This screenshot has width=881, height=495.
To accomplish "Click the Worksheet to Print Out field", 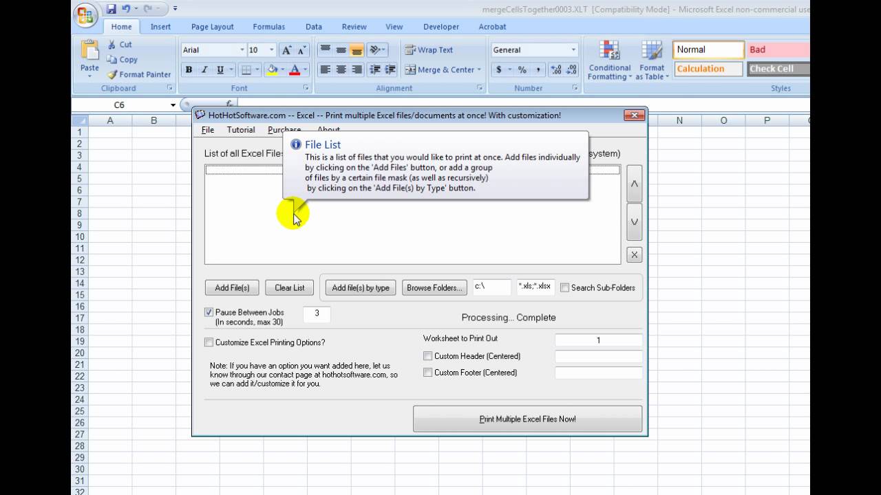I will (598, 340).
